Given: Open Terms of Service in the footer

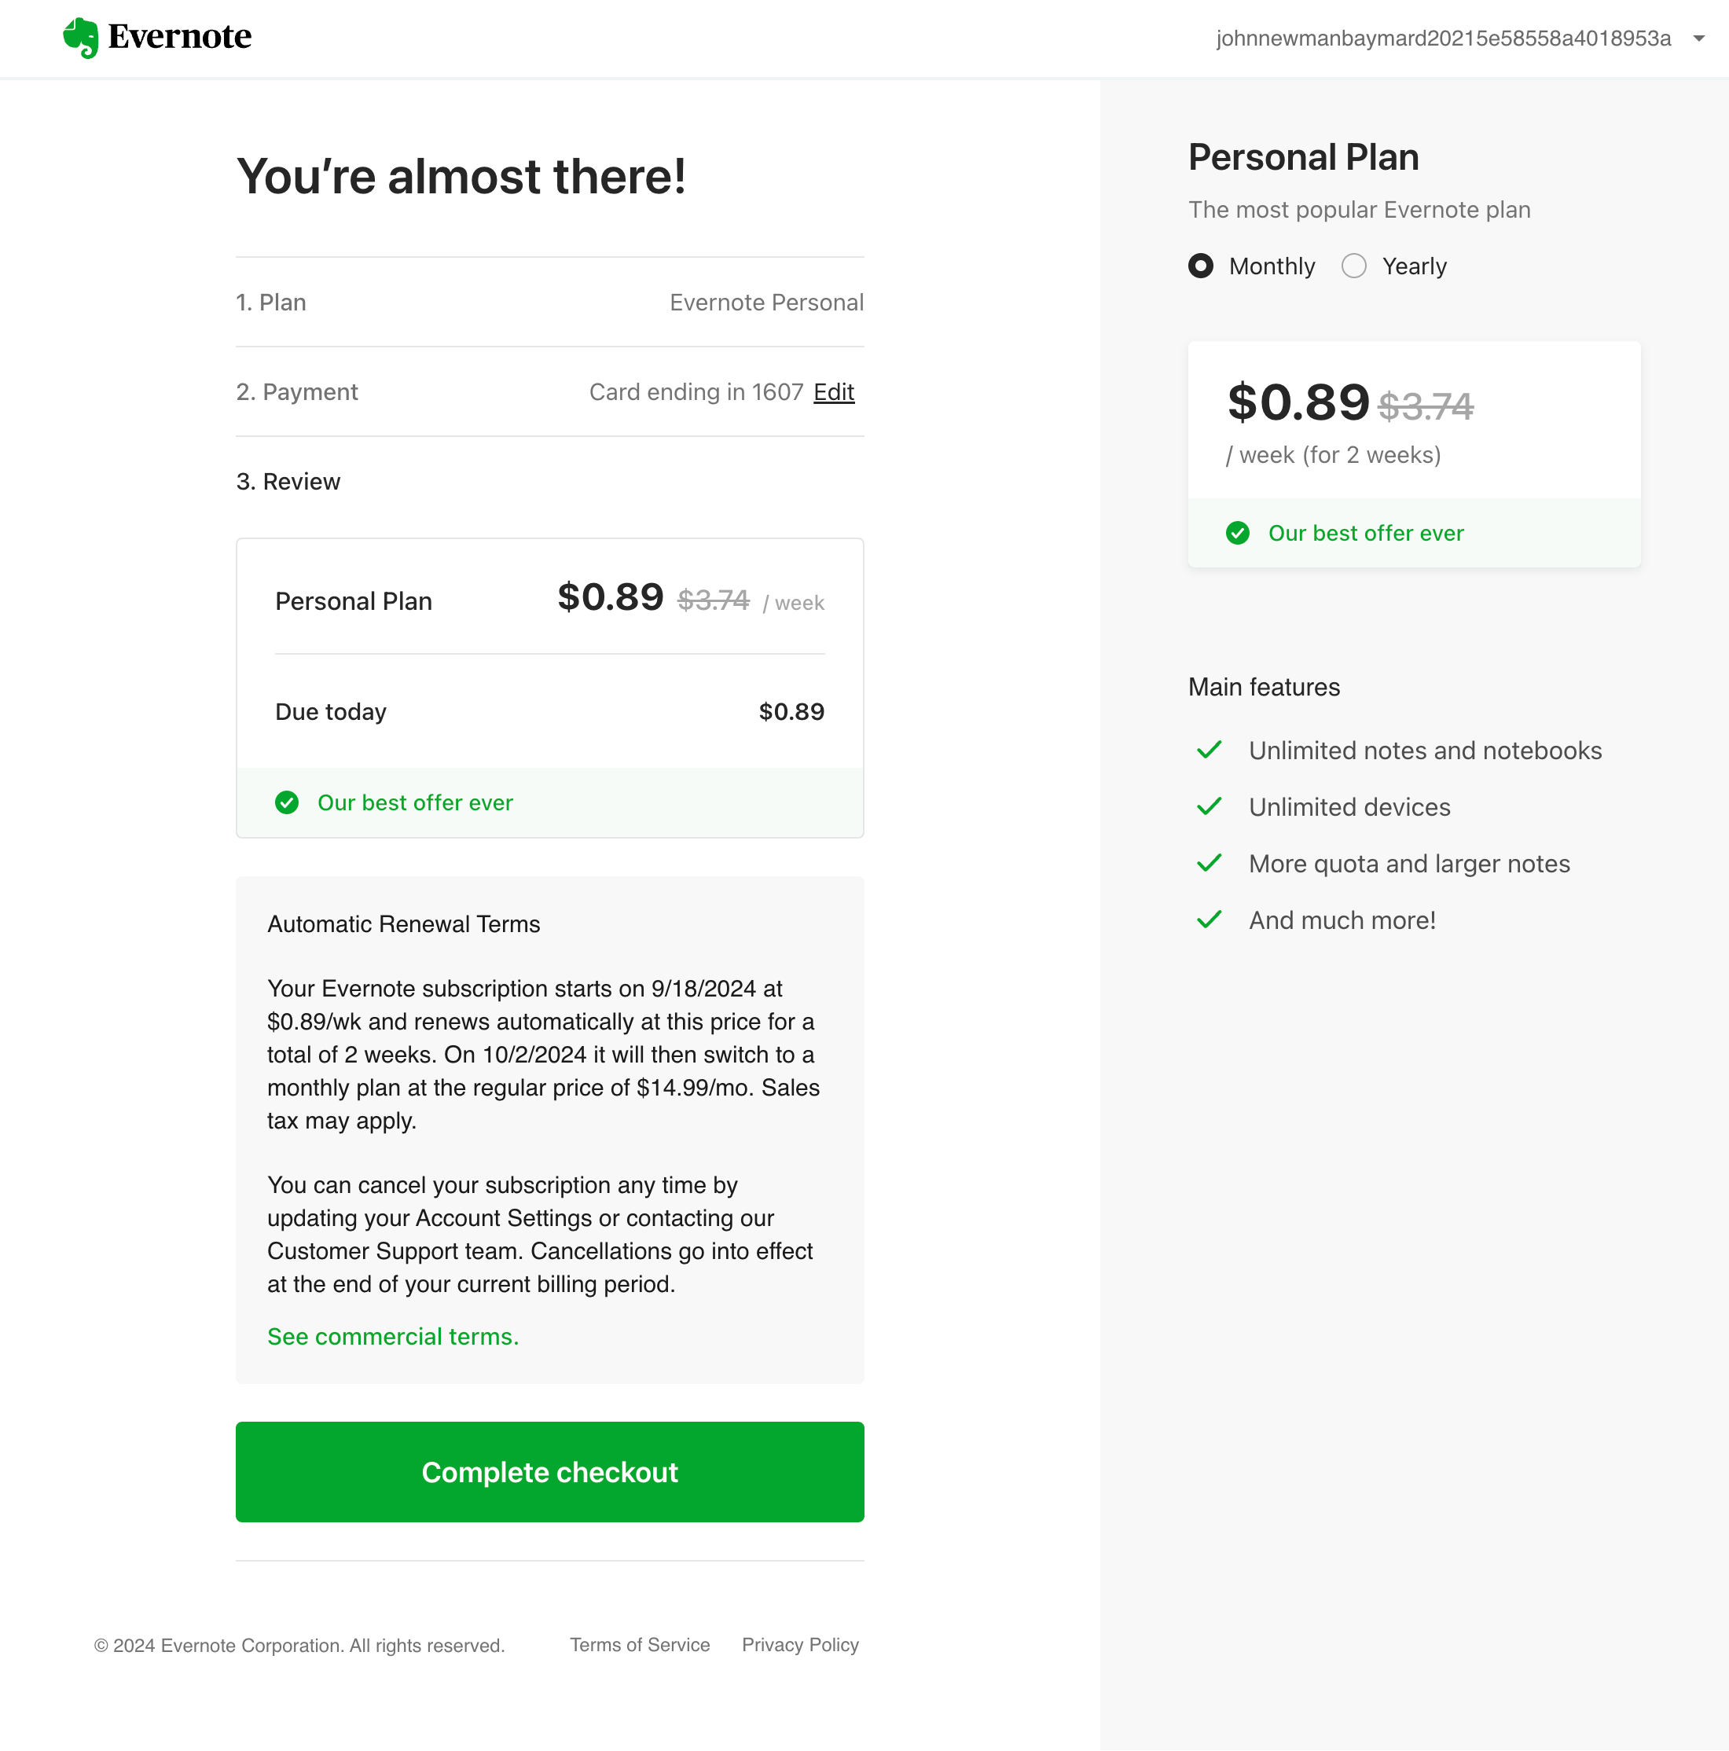Looking at the screenshot, I should (x=640, y=1644).
